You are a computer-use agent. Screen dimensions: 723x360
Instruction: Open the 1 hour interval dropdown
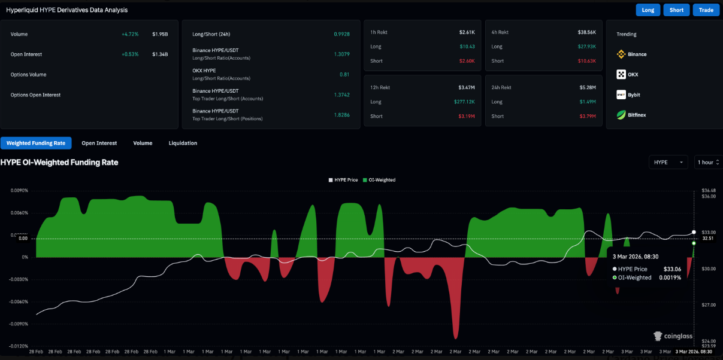coord(707,162)
